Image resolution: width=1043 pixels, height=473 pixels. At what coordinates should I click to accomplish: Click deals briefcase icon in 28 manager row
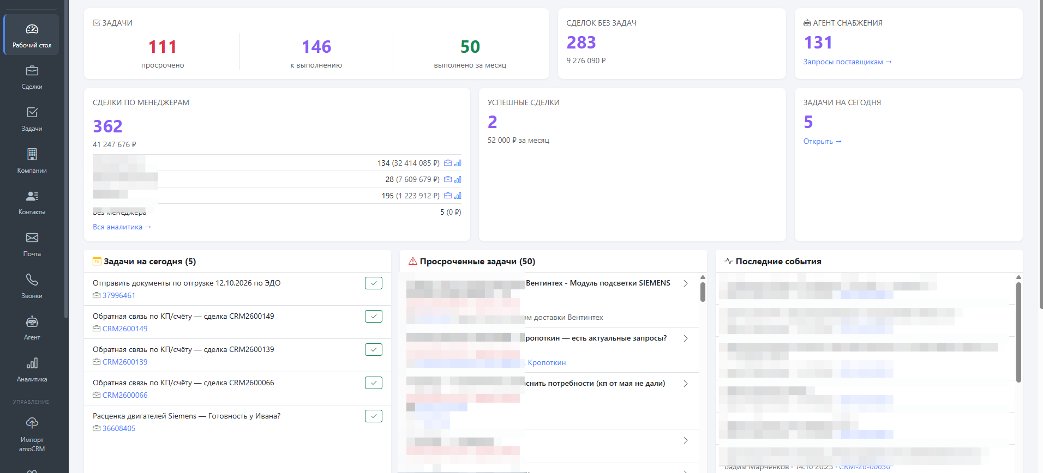click(448, 179)
